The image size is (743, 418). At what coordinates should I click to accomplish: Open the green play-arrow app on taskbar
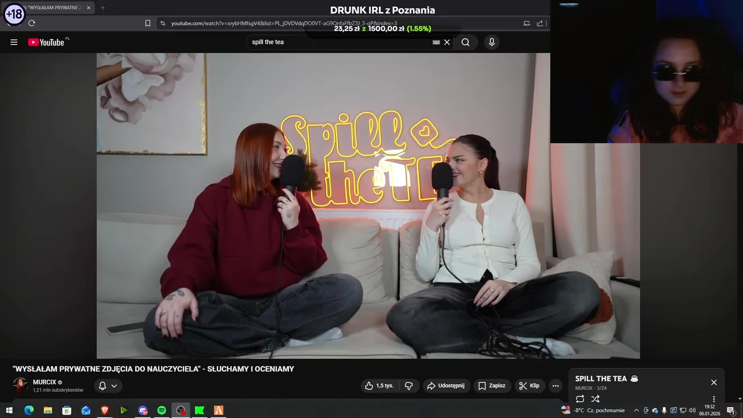click(x=124, y=410)
